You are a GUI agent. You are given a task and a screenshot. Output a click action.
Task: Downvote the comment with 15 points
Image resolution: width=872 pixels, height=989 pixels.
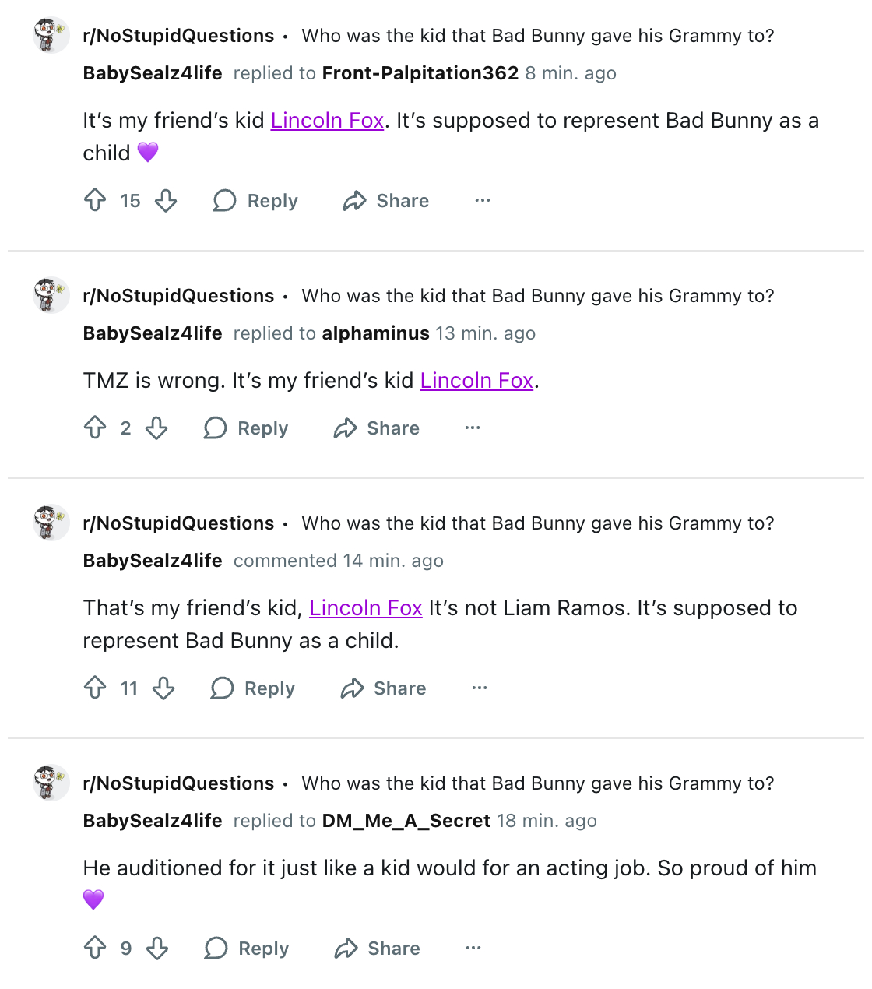166,200
